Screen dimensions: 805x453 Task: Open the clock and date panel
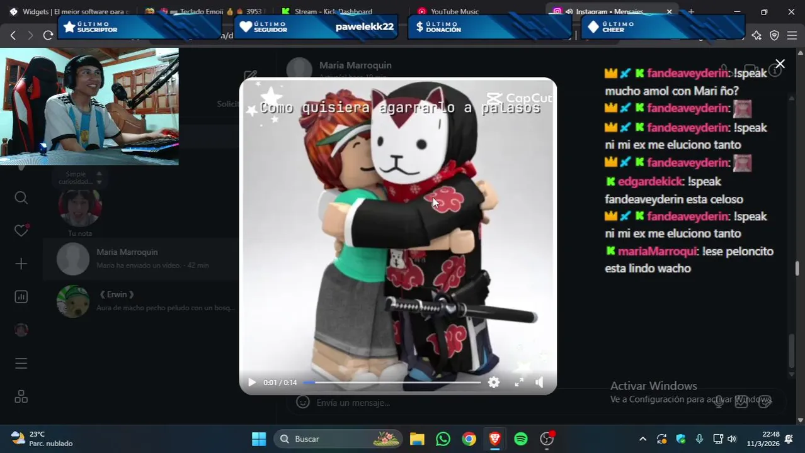pyautogui.click(x=763, y=439)
